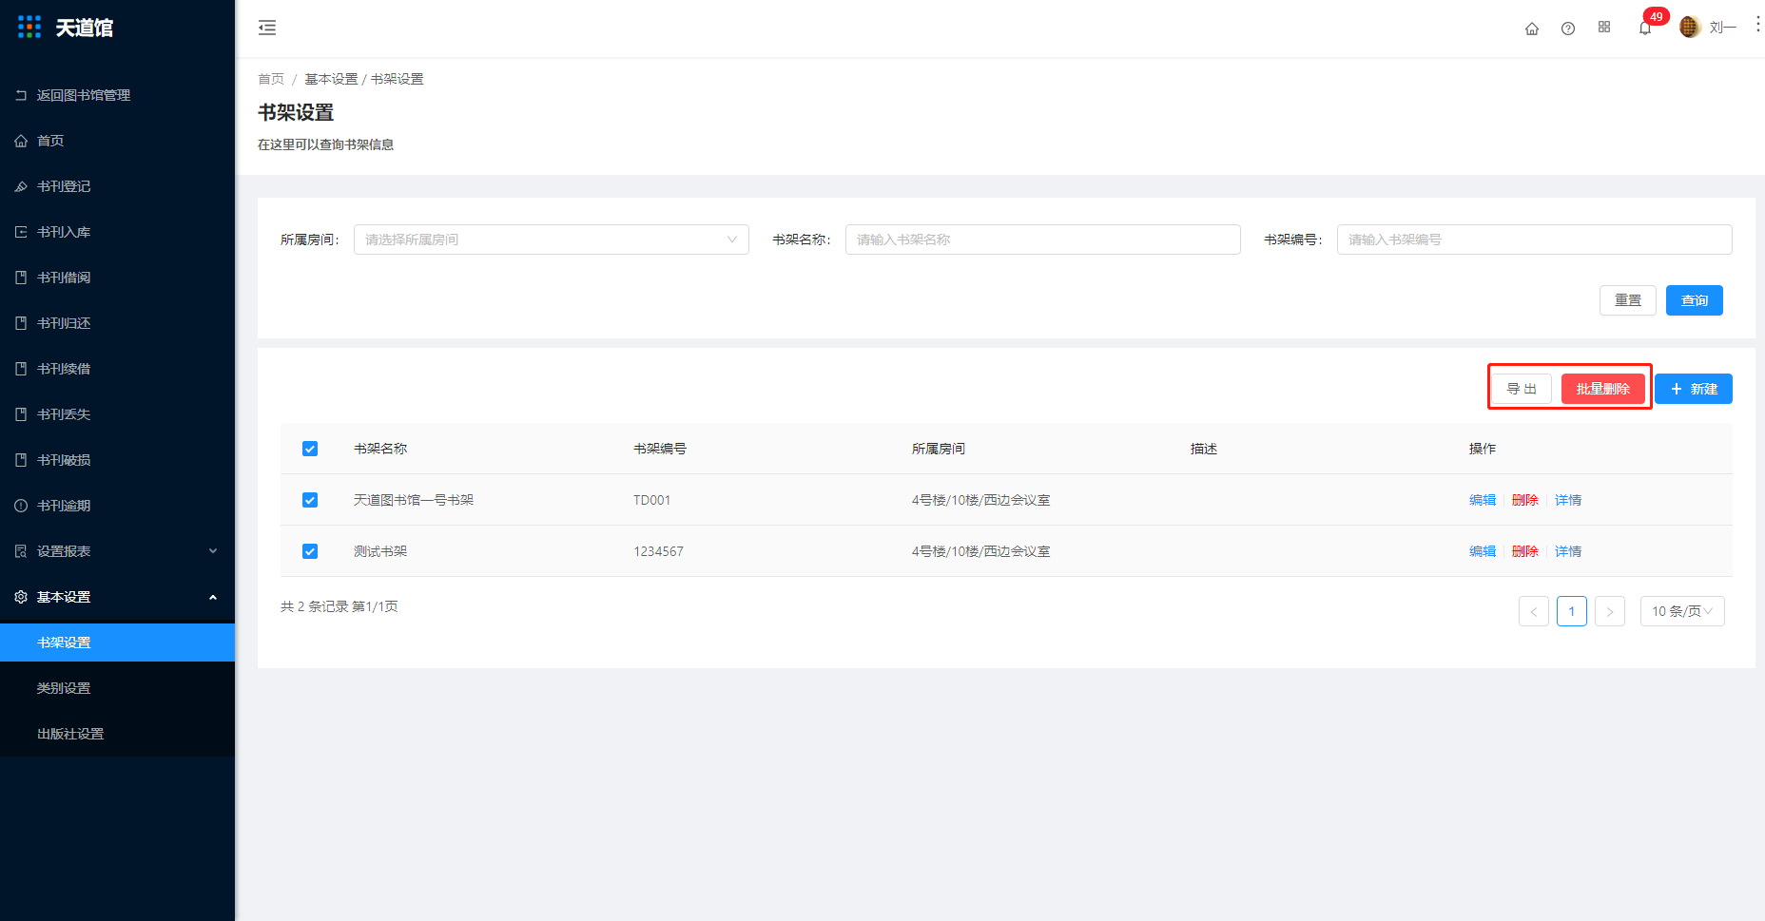Click the 1234567 shelf number cell
This screenshot has width=1765, height=921.
point(659,551)
